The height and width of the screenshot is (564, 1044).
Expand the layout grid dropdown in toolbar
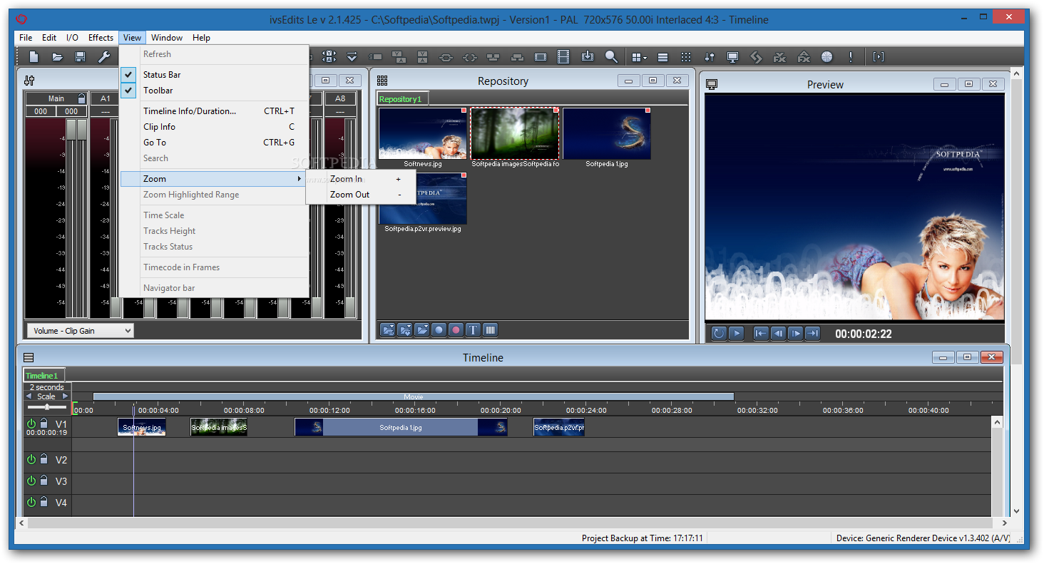[638, 57]
